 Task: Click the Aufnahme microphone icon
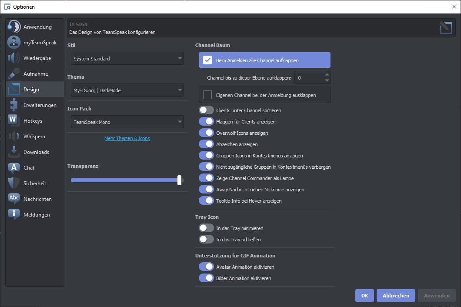pos(14,73)
